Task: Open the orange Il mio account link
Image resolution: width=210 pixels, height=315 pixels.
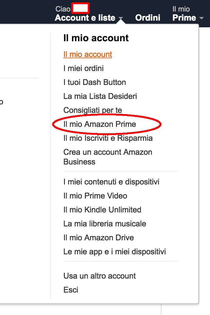Action: pyautogui.click(x=88, y=54)
